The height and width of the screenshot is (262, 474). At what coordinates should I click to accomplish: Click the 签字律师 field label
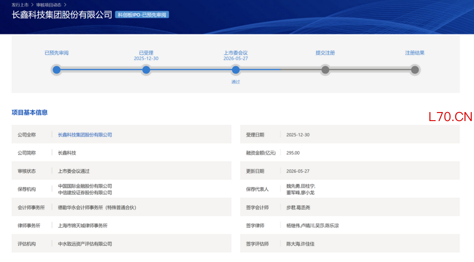(255, 226)
